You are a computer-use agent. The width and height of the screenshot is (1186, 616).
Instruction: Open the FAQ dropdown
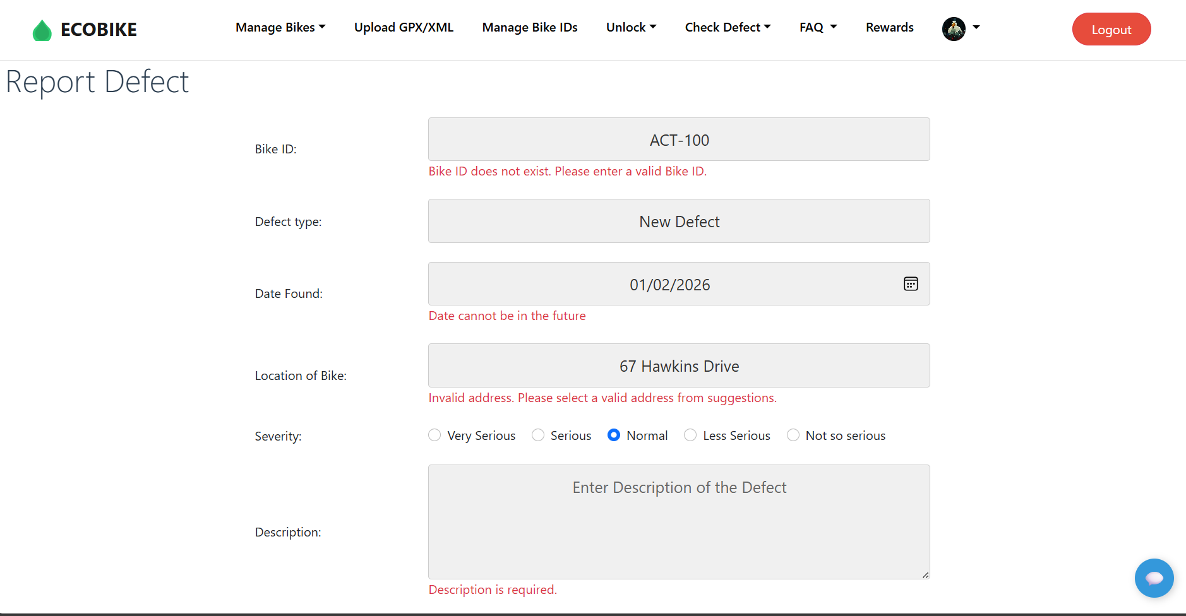coord(817,27)
